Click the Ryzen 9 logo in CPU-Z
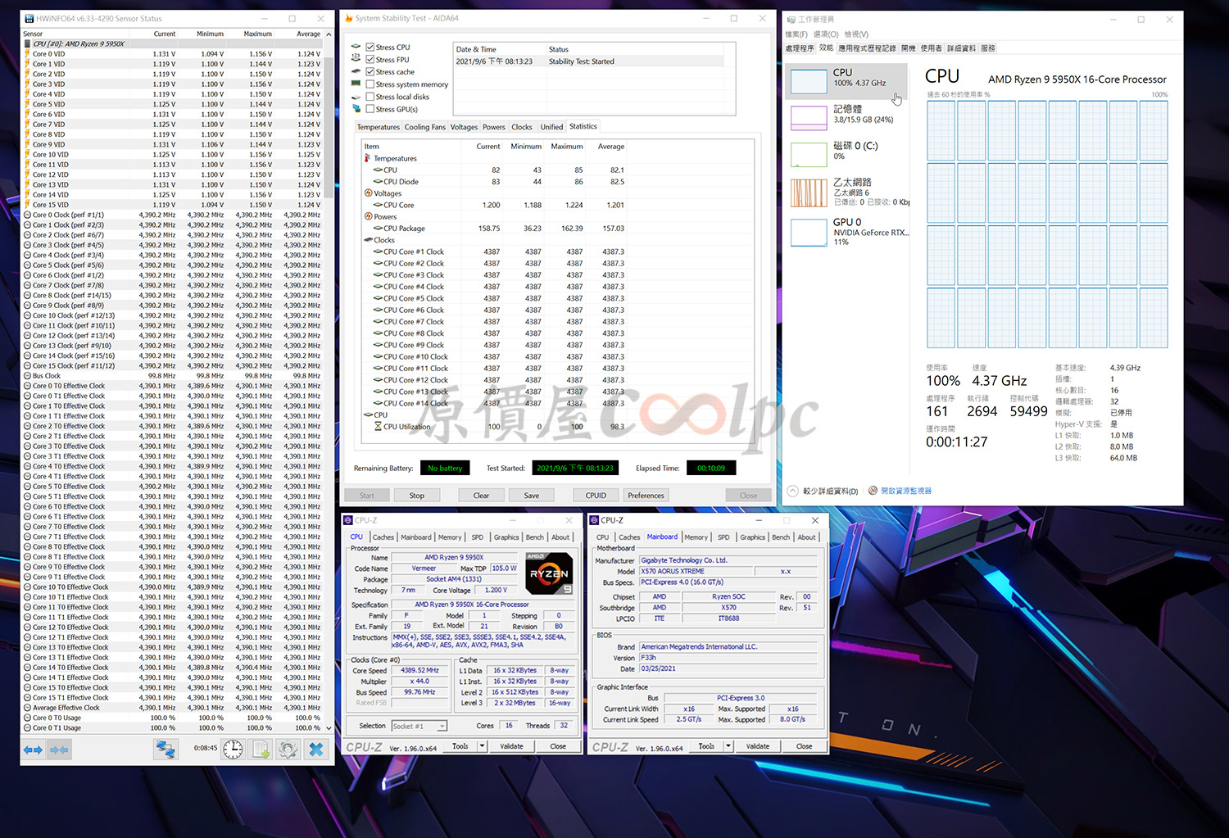This screenshot has width=1229, height=838. 548,573
